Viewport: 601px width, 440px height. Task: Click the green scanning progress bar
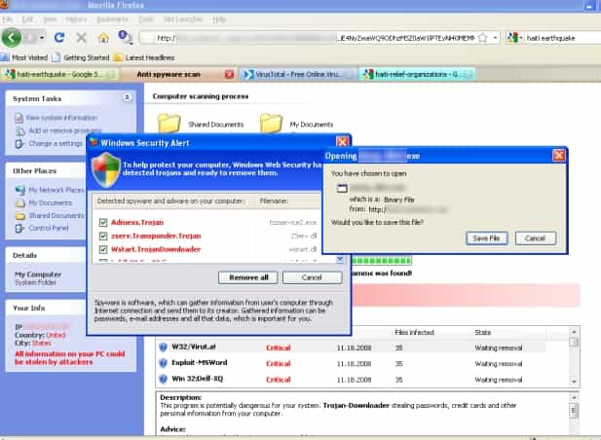(x=382, y=261)
